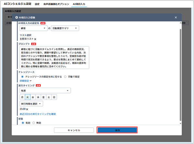
Task: Set status to 有効
Action: coord(23,123)
